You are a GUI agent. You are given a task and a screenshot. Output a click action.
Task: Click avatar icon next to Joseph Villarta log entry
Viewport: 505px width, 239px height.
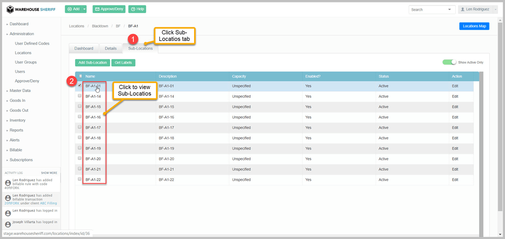pos(7,224)
